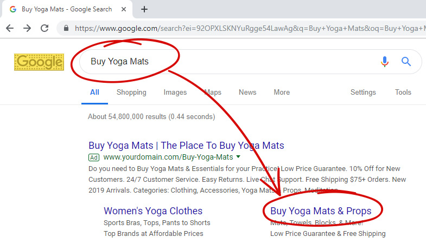Expand the green arrow beside ad URL
This screenshot has width=426, height=250.
point(238,156)
